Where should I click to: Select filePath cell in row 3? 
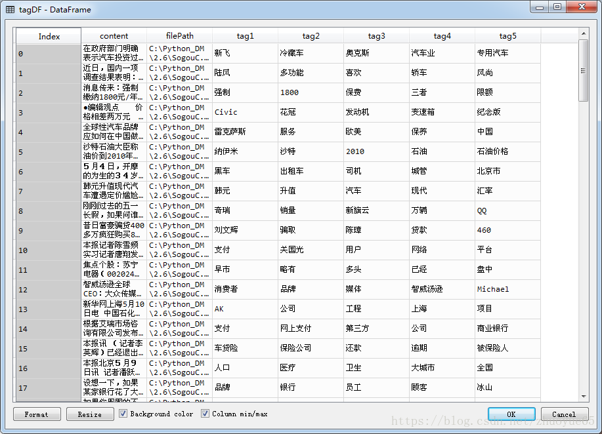tap(180, 112)
